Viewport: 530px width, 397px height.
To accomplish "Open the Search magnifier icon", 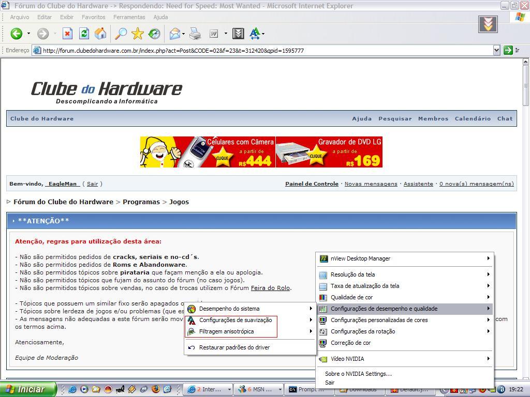I will pos(121,34).
